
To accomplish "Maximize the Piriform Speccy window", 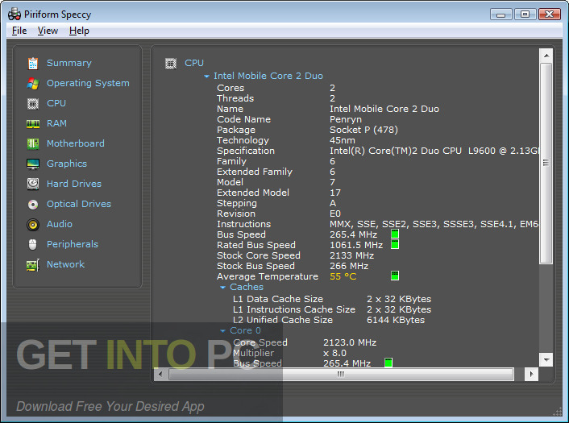I will coord(525,15).
